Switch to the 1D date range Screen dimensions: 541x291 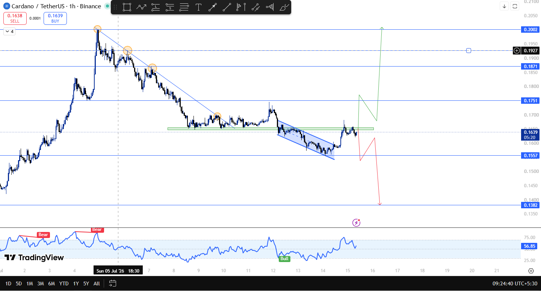(8, 283)
